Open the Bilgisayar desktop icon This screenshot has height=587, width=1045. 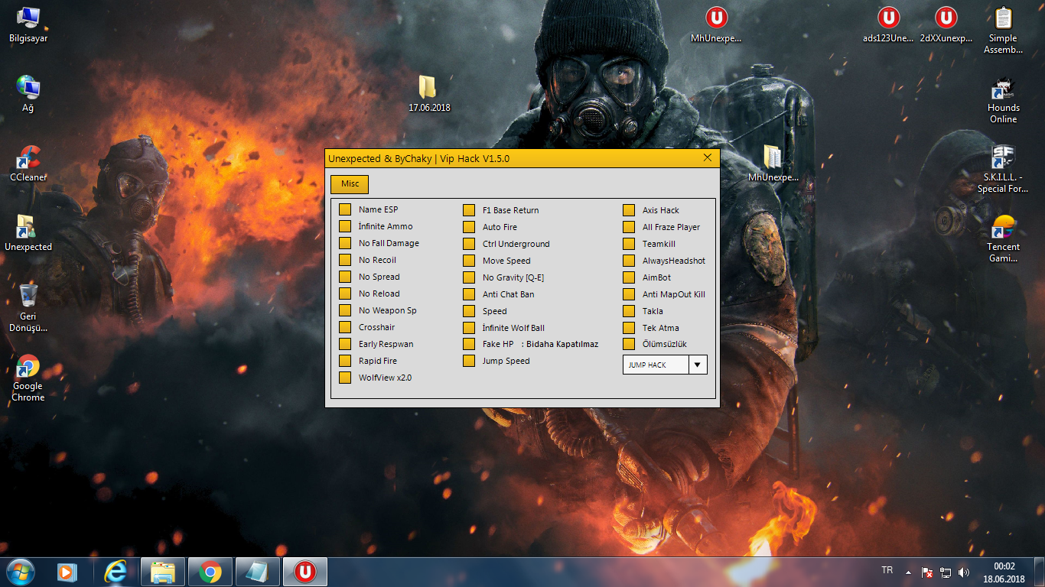tap(28, 25)
